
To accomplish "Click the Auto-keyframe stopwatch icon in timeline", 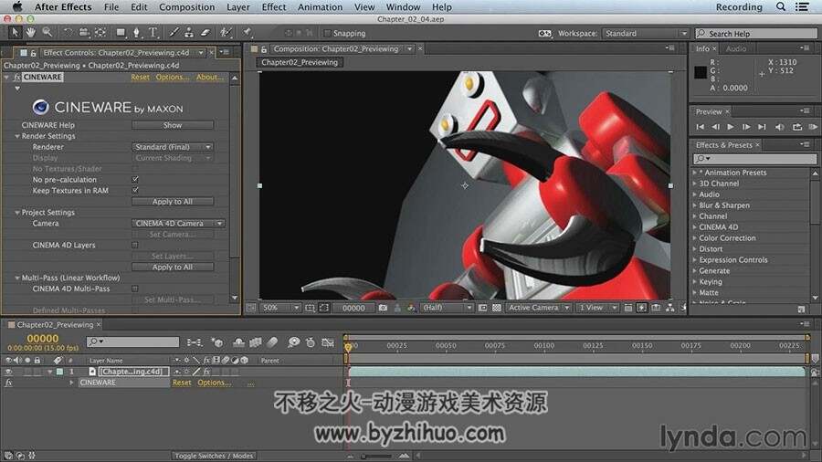I will pos(311,342).
